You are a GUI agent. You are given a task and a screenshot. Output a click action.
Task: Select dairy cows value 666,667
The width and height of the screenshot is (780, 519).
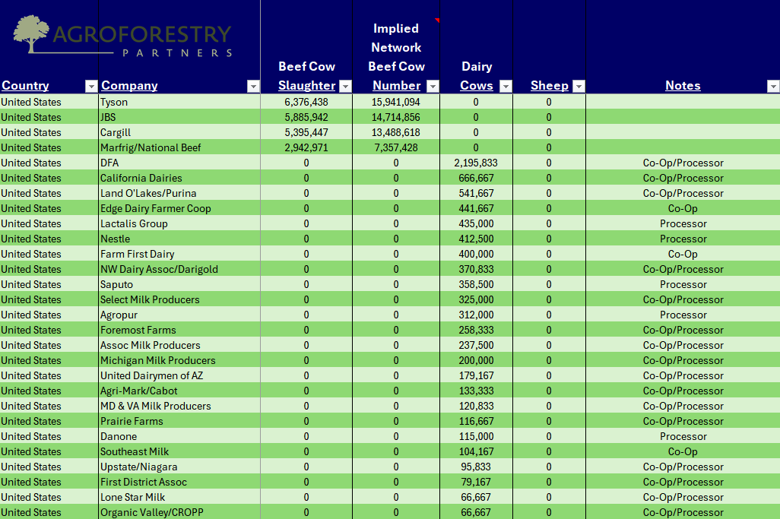tap(476, 178)
